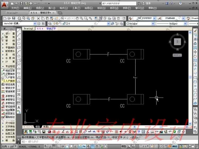Collapse the 专业标注 menu group
The image size is (199, 149).
tap(8, 66)
